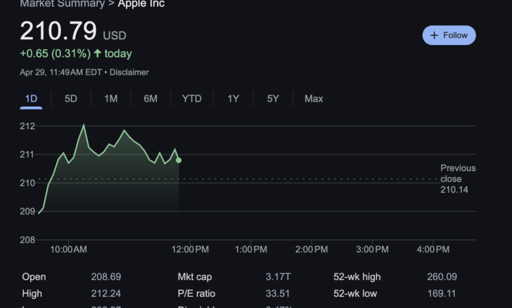Screen dimensions: 512x308
Task: Click the plus icon in Follow button
Action: pyautogui.click(x=434, y=35)
